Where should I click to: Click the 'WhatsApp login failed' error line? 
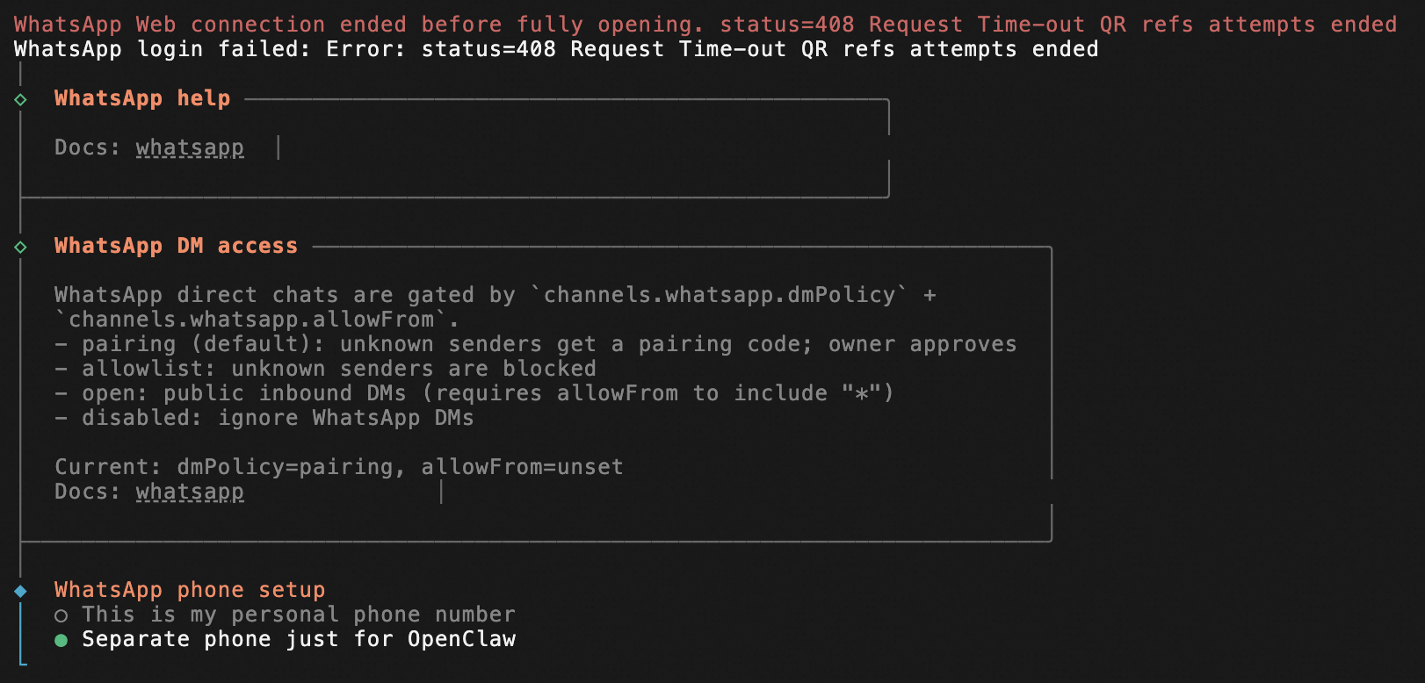[x=556, y=49]
